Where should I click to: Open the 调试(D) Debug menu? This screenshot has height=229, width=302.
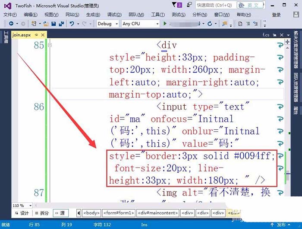click(114, 15)
